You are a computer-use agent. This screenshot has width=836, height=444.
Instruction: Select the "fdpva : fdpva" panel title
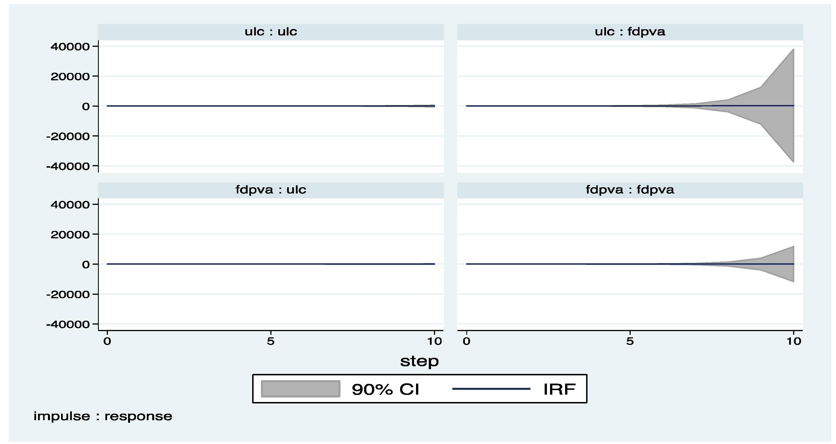pos(630,190)
